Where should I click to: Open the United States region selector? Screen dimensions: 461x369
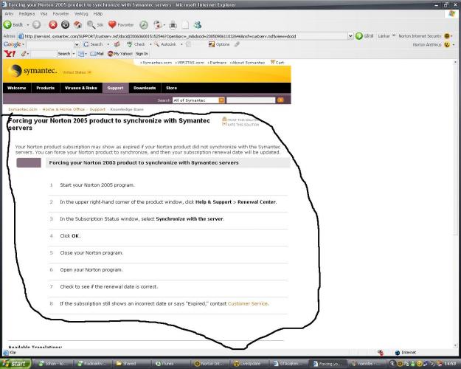[x=77, y=72]
